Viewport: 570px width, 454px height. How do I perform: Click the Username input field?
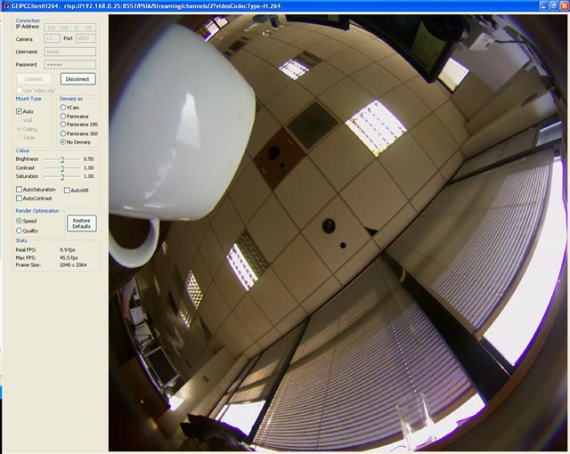click(x=70, y=52)
